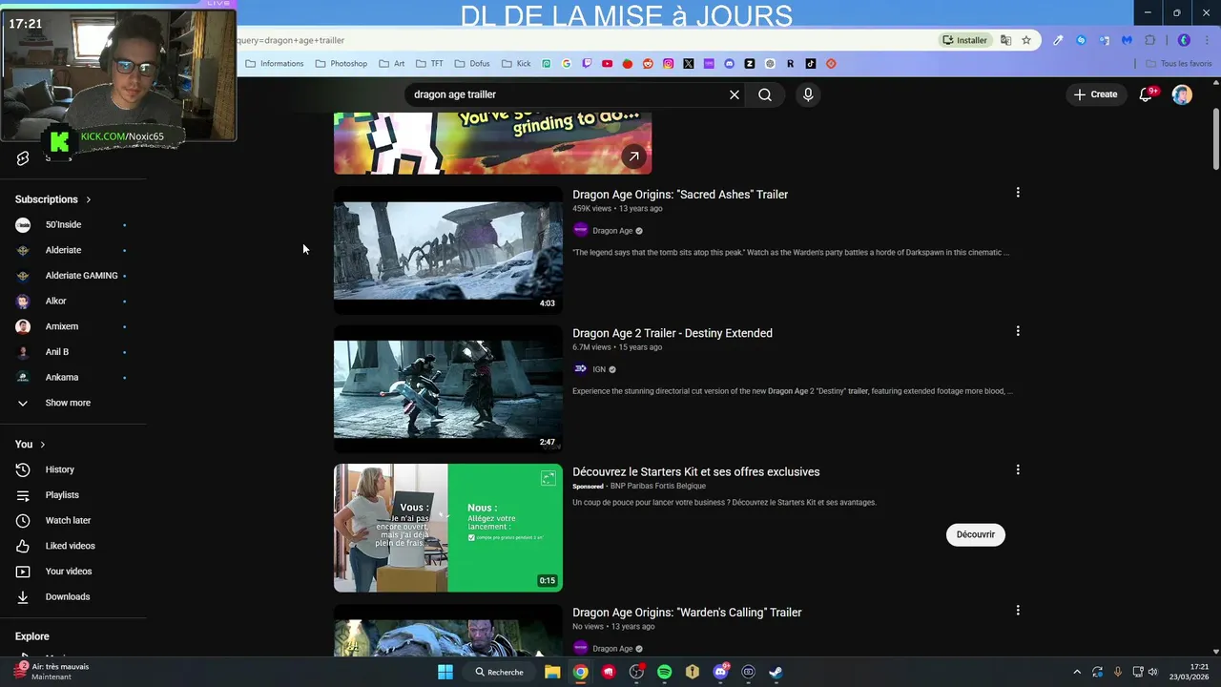Screen dimensions: 1221x687
Task: Open the Informations bookmark folder
Action: point(275,64)
